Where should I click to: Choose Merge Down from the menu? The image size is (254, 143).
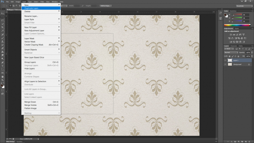tap(41, 102)
